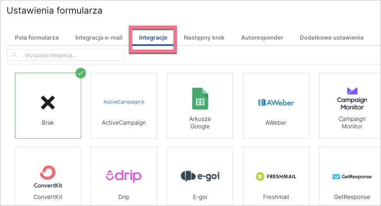381x206 pixels.
Task: Click the Arkusze Google label text
Action: pos(200,123)
